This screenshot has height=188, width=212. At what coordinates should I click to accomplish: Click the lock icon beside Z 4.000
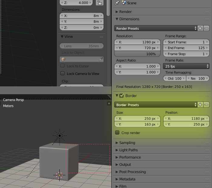tap(100, 3)
